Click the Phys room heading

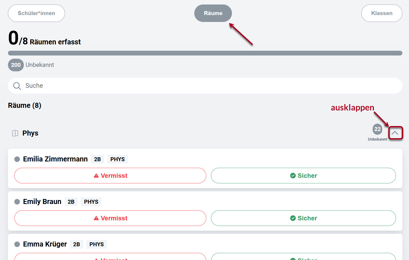point(30,133)
